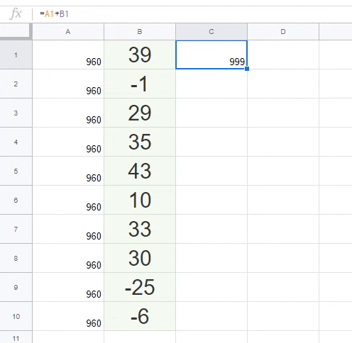
Task: Select row 10 header
Action: (16, 316)
